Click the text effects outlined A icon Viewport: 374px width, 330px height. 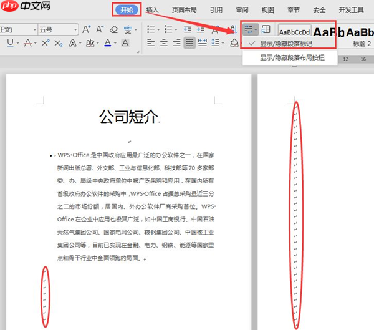coord(72,43)
